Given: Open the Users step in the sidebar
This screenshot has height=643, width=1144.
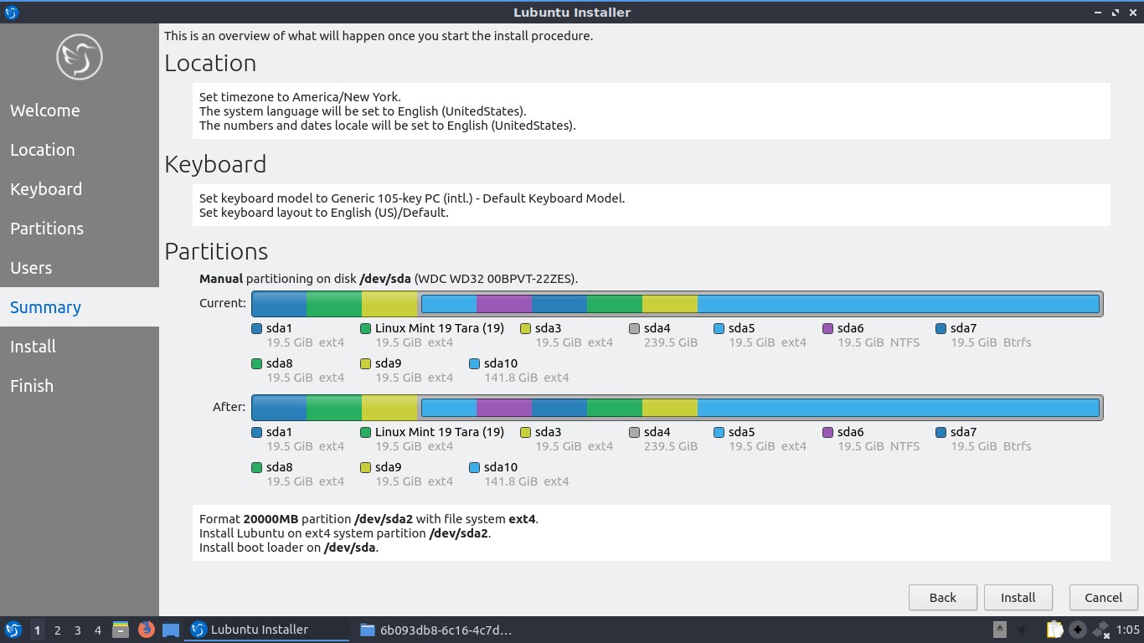Looking at the screenshot, I should tap(31, 268).
